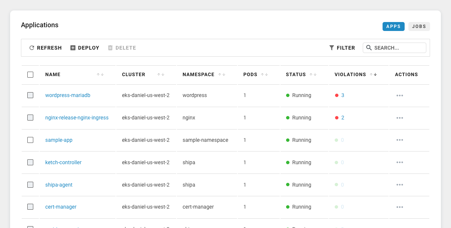Screen dimensions: 451x228
Task: Open the nginx-release-nginx-ingress application link
Action: tap(77, 118)
